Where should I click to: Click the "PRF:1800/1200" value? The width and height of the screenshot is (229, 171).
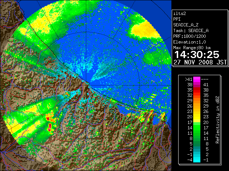coord(189,36)
